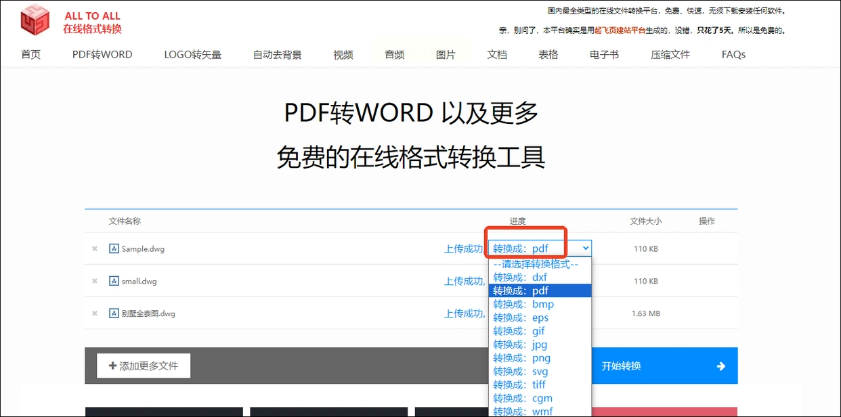Open the 压缩文件 menu item
Screen dimensions: 841x417
coord(670,55)
